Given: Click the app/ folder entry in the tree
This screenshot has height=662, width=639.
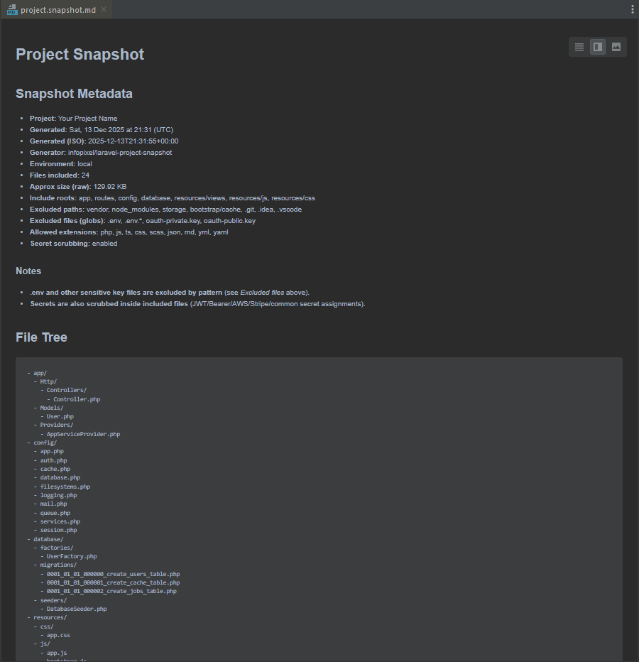Looking at the screenshot, I should point(40,372).
